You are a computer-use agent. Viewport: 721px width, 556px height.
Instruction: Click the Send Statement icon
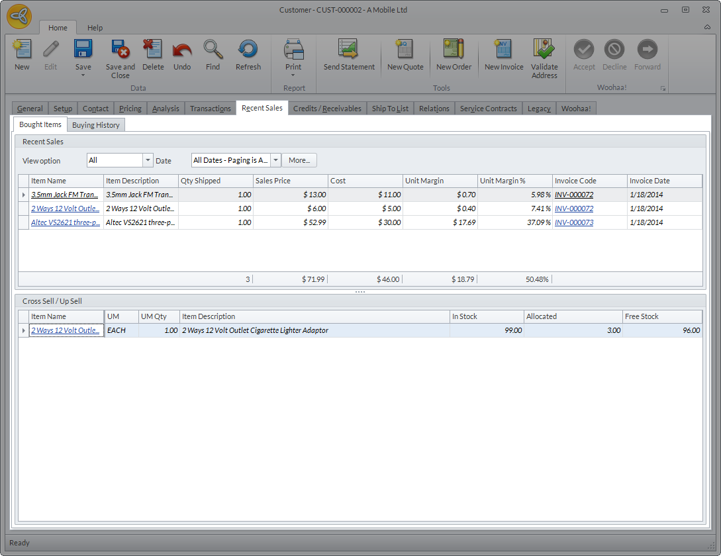point(349,50)
